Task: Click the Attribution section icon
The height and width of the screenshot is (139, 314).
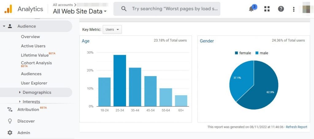Action: [10, 109]
